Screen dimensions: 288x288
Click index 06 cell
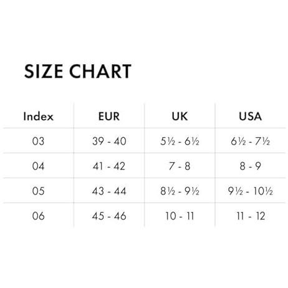click(39, 216)
